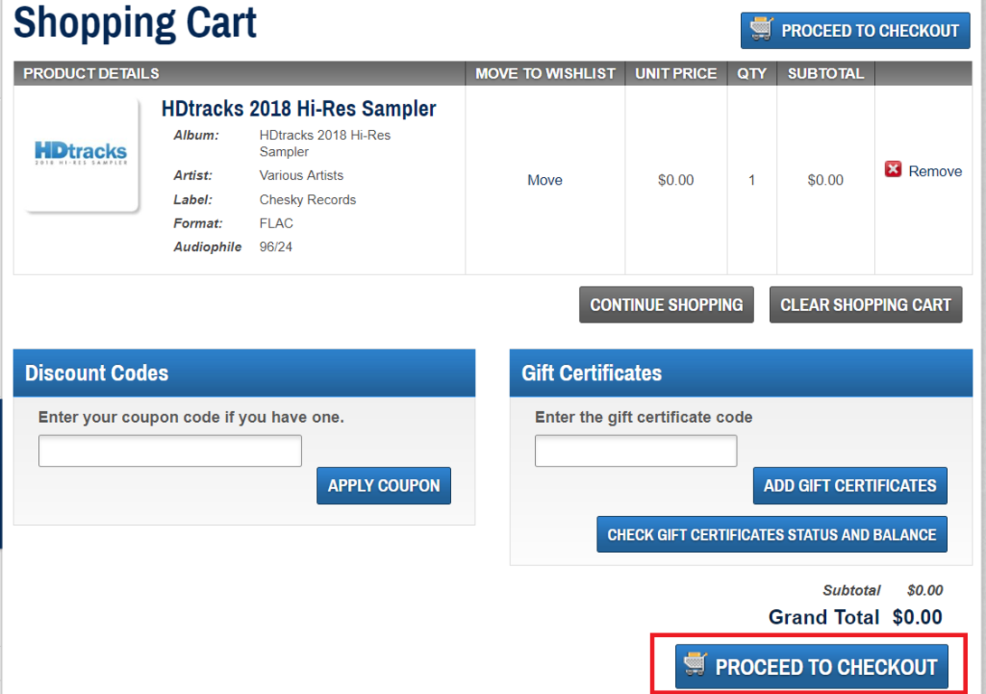
Task: Click the Shopping Cart page title
Action: 136,23
